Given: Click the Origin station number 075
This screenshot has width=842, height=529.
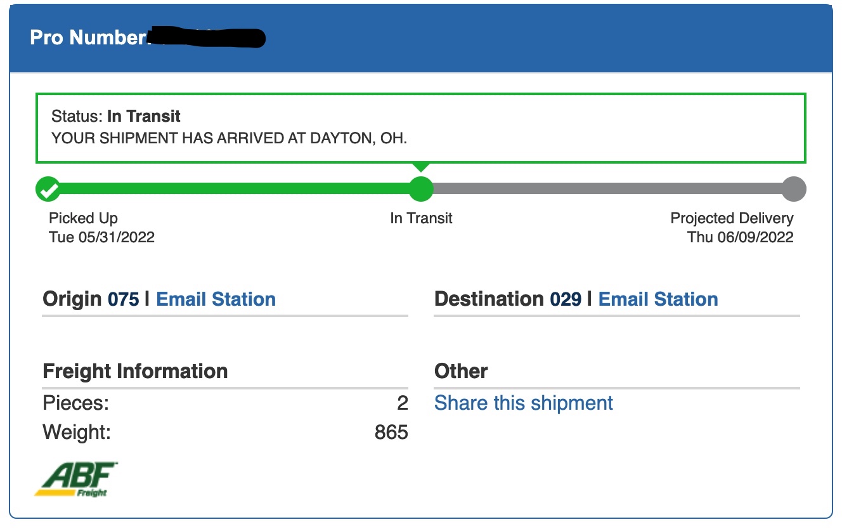Looking at the screenshot, I should point(123,299).
